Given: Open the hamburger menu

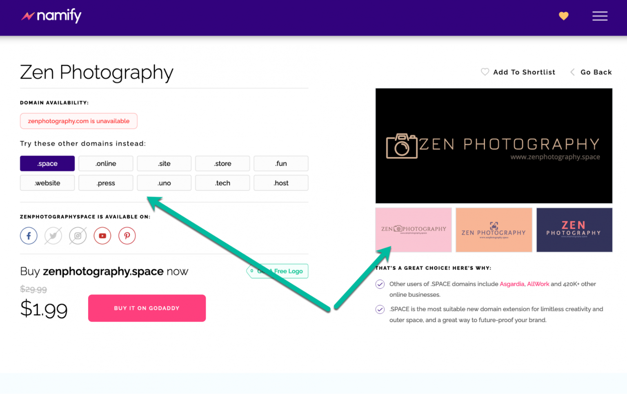Looking at the screenshot, I should [x=600, y=16].
